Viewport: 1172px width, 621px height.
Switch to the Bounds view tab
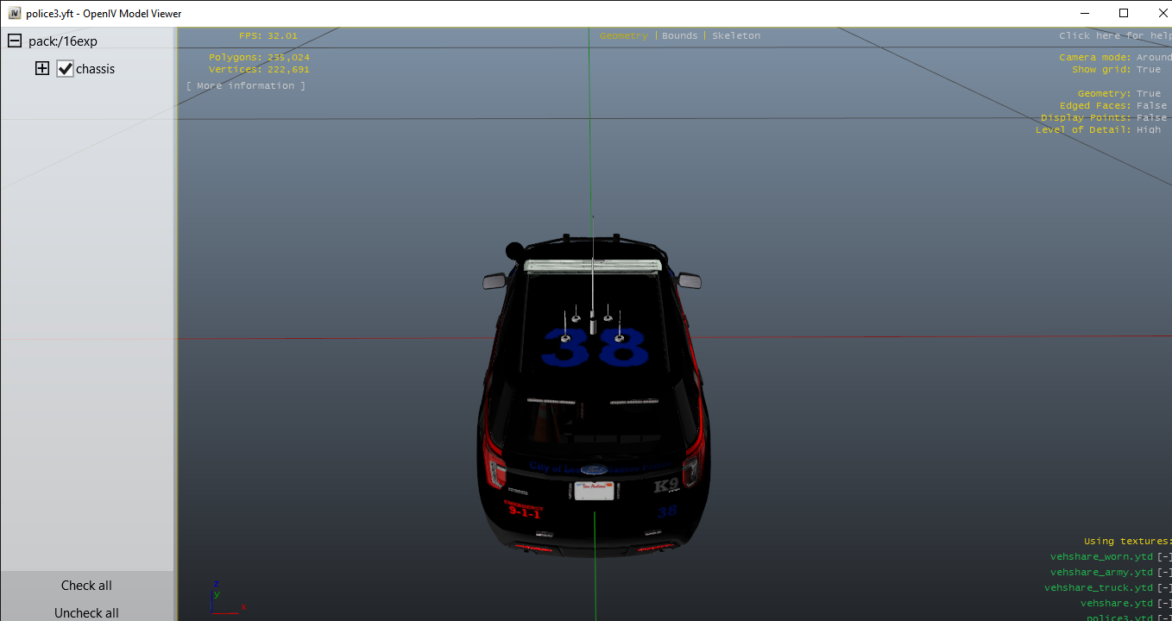tap(679, 36)
